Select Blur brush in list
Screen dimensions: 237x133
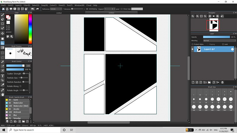[17, 115]
